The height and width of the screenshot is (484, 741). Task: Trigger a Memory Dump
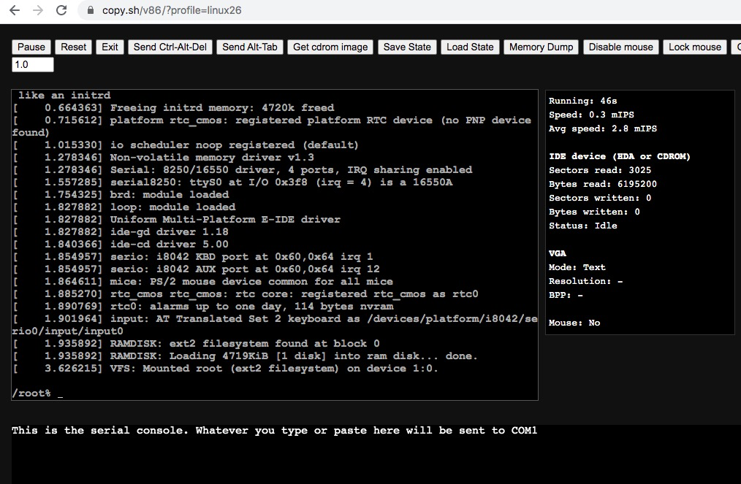coord(541,46)
